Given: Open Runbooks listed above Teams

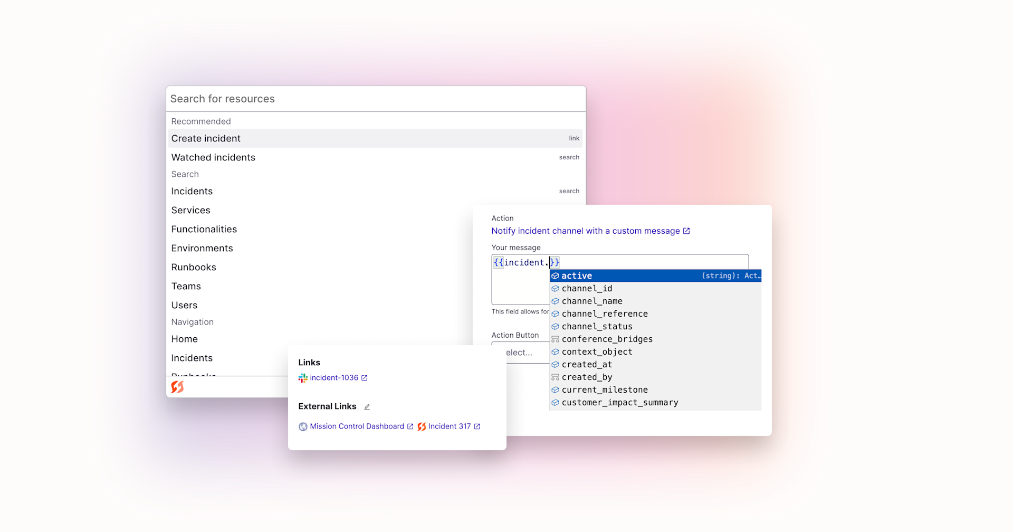Looking at the screenshot, I should [x=194, y=267].
